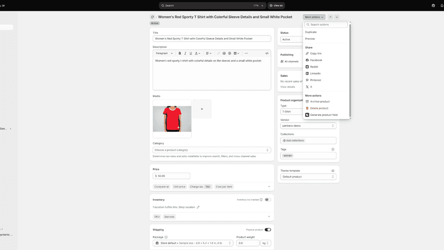Image resolution: width=444 pixels, height=250 pixels.
Task: Edit the Price field
Action: pyautogui.click(x=171, y=176)
